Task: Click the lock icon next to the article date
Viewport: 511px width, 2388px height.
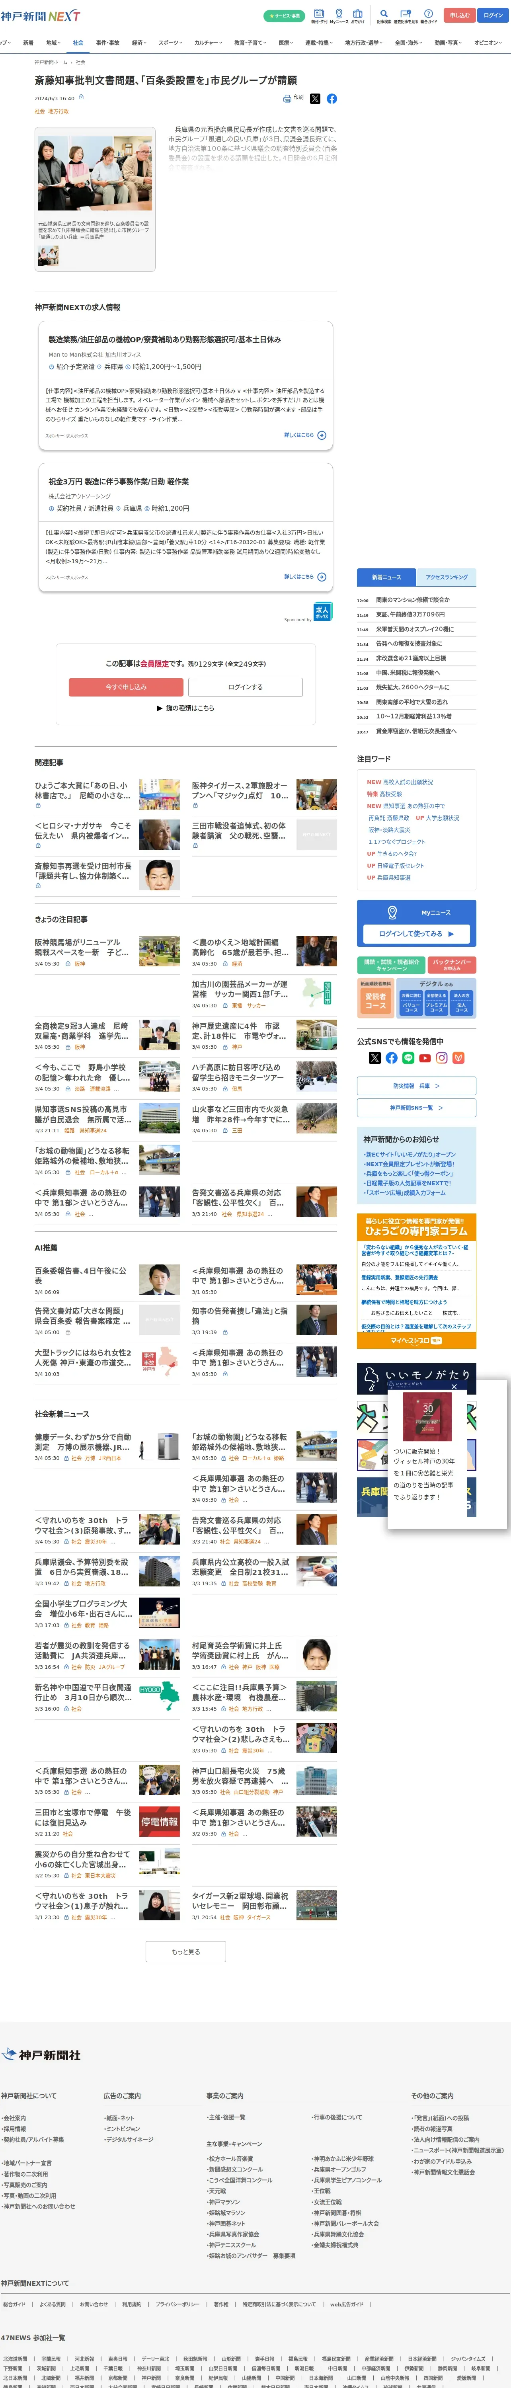Action: point(81,96)
